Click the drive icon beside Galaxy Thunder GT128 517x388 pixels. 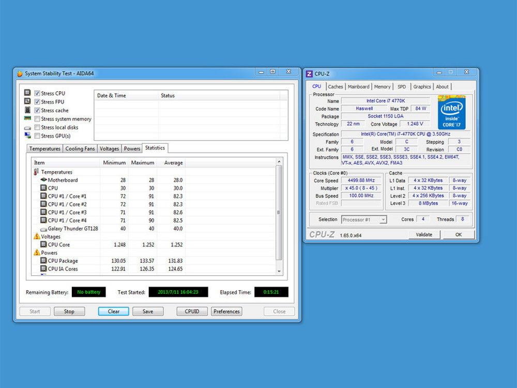[x=43, y=229]
